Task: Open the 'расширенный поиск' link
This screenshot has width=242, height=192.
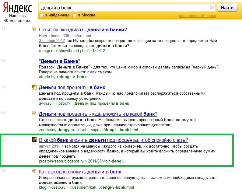Action: pyautogui.click(x=197, y=16)
